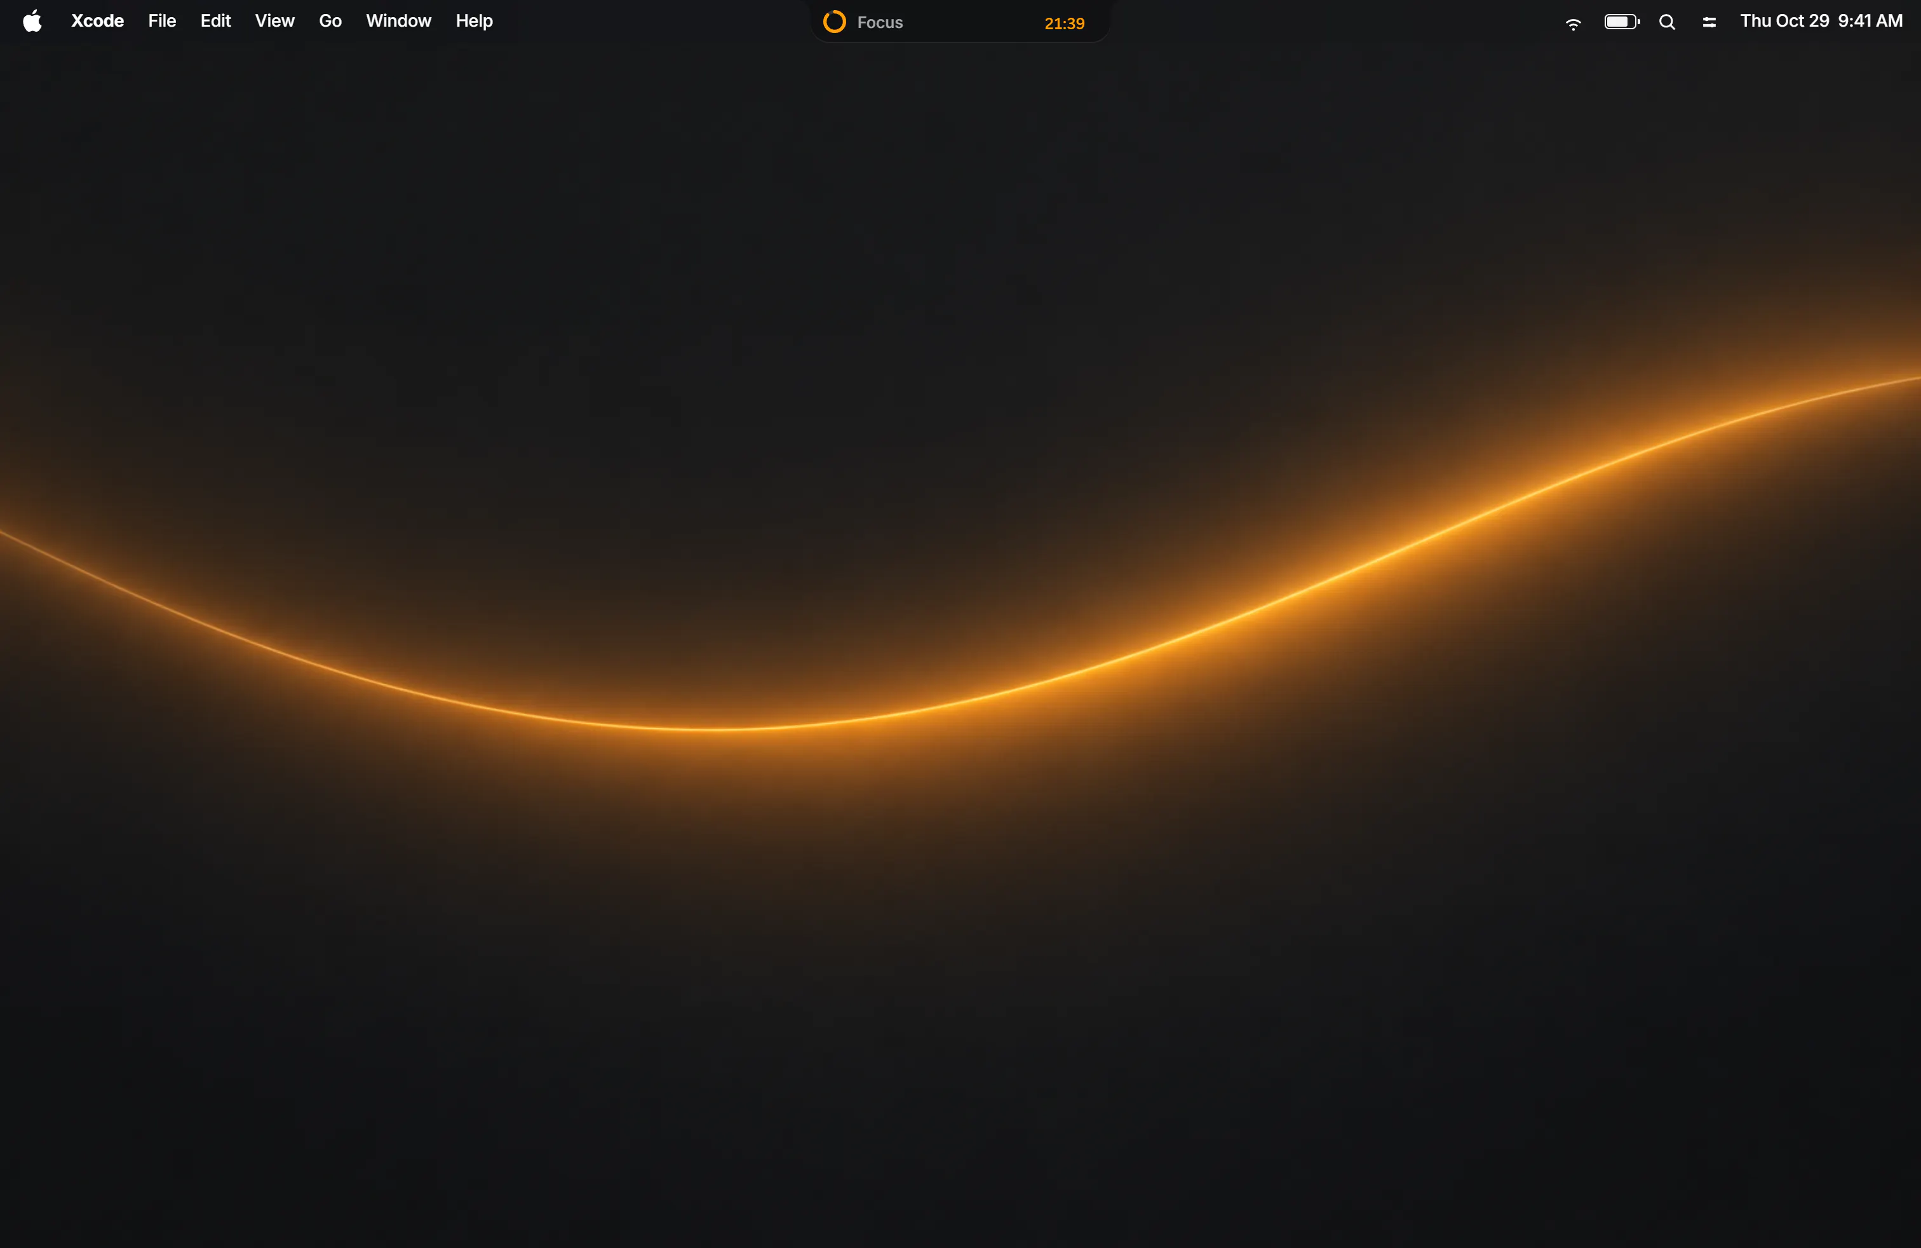Open the View menu
This screenshot has height=1248, width=1921.
[x=274, y=21]
